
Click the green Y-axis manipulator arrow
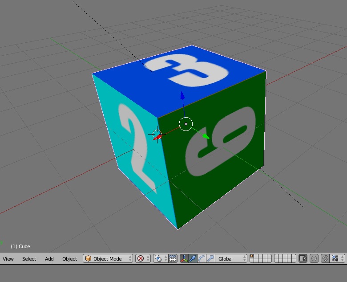coord(206,136)
